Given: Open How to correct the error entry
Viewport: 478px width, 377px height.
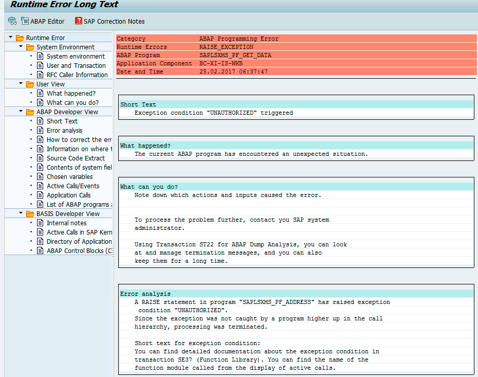Looking at the screenshot, I should (79, 140).
